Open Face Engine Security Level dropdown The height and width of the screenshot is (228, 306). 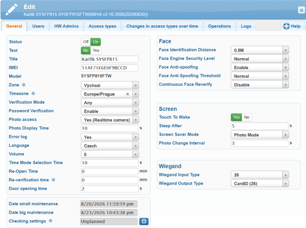(x=260, y=59)
